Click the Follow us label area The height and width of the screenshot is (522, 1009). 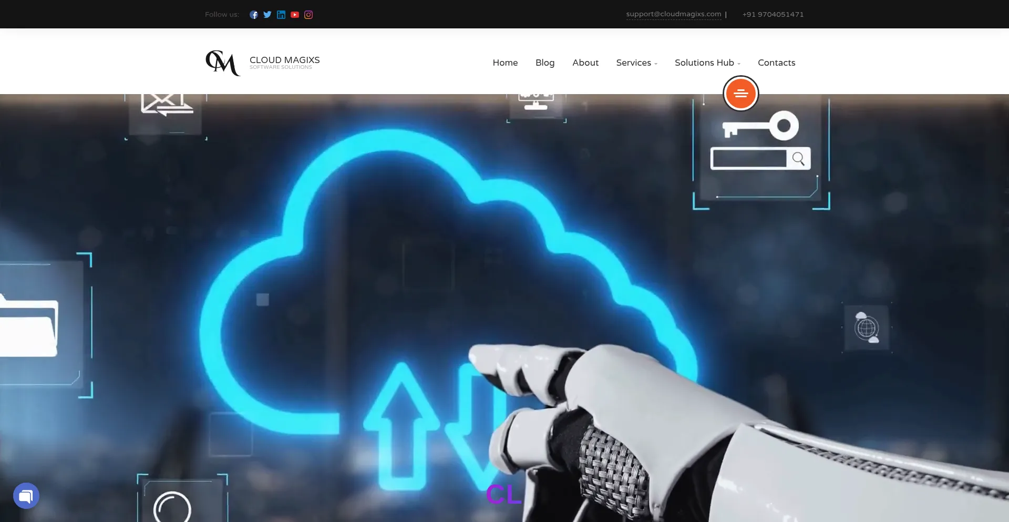(x=221, y=14)
